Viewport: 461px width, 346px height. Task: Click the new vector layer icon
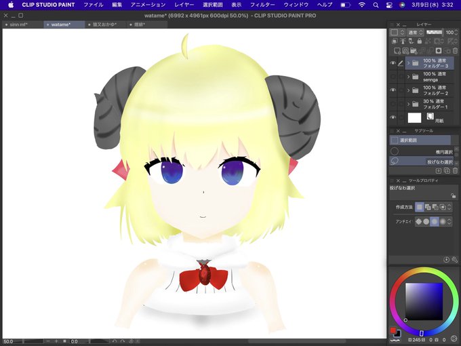pos(405,51)
